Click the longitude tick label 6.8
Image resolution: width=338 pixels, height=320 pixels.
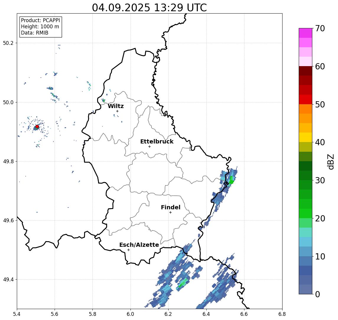click(282, 314)
